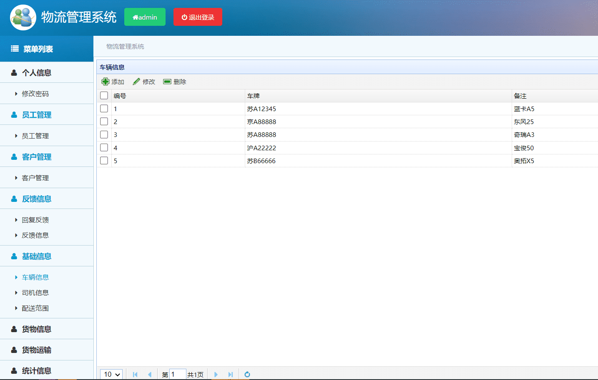The image size is (598, 380).
Task: Click the green minus delete icon
Action: point(167,82)
